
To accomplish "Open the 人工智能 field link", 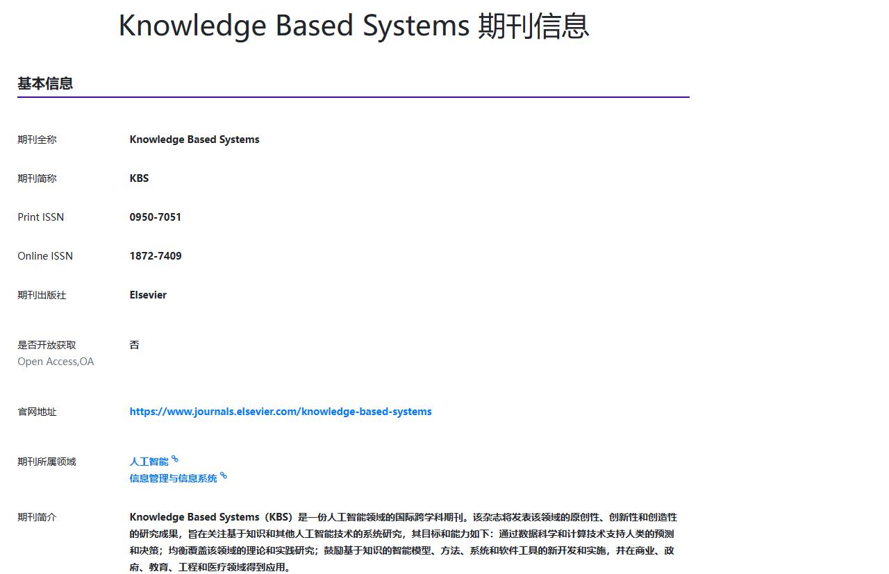I will click(x=149, y=462).
